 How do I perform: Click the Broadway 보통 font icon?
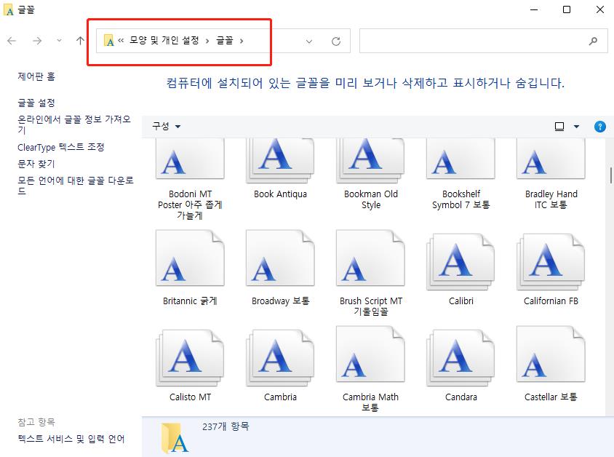[x=280, y=258]
